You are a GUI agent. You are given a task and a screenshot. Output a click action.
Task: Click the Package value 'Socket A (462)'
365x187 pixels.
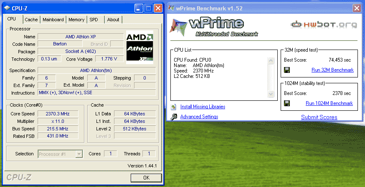(81, 51)
